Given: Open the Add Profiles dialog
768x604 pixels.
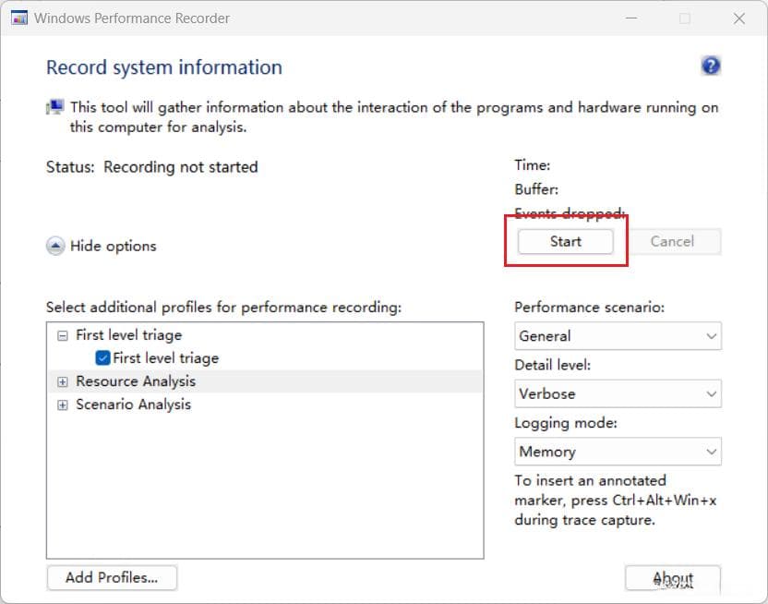Looking at the screenshot, I should [112, 577].
